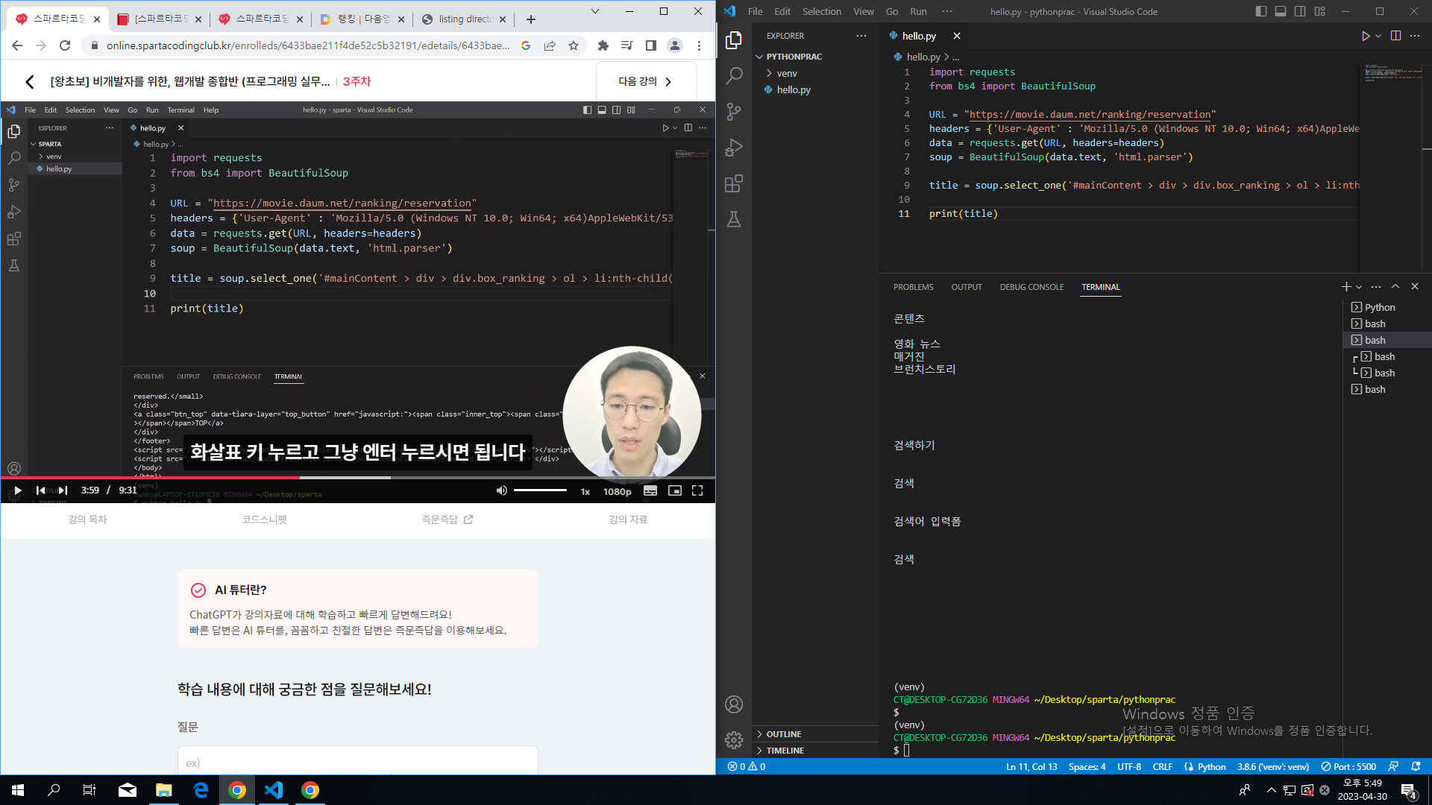This screenshot has height=805, width=1432.
Task: Seek on the video progress bar
Action: 358,477
